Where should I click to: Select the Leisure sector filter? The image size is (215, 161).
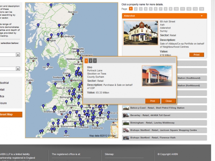click(x=3, y=103)
